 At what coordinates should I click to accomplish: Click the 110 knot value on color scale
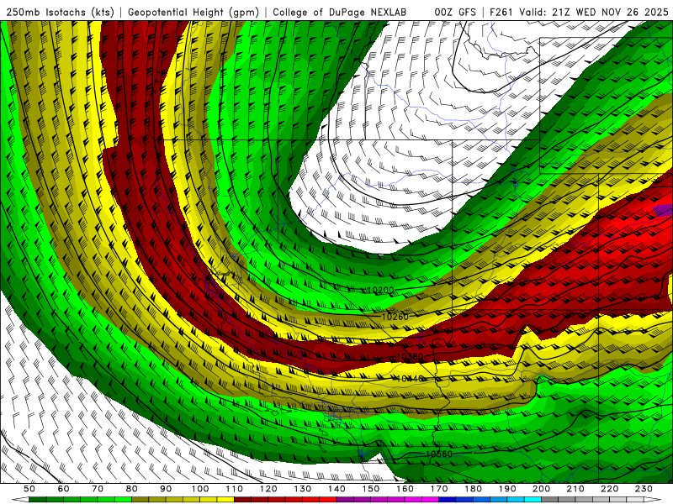point(235,489)
